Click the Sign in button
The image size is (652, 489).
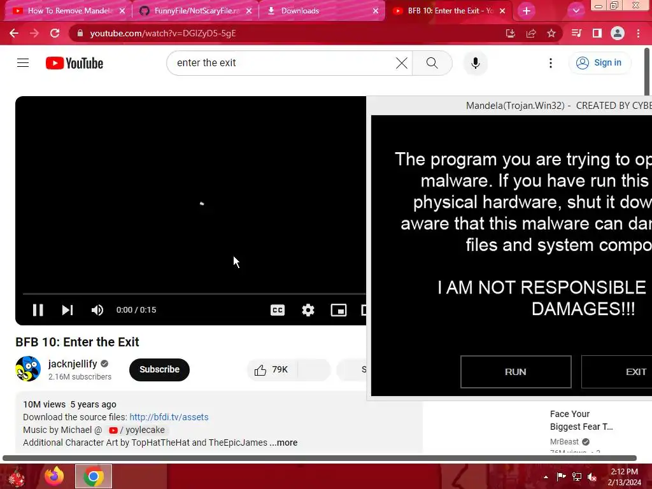(599, 63)
